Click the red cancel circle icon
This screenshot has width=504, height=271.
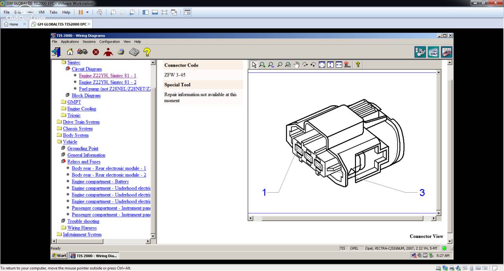96,52
